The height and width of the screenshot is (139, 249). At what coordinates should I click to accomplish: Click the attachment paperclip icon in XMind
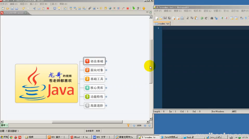click(90, 8)
